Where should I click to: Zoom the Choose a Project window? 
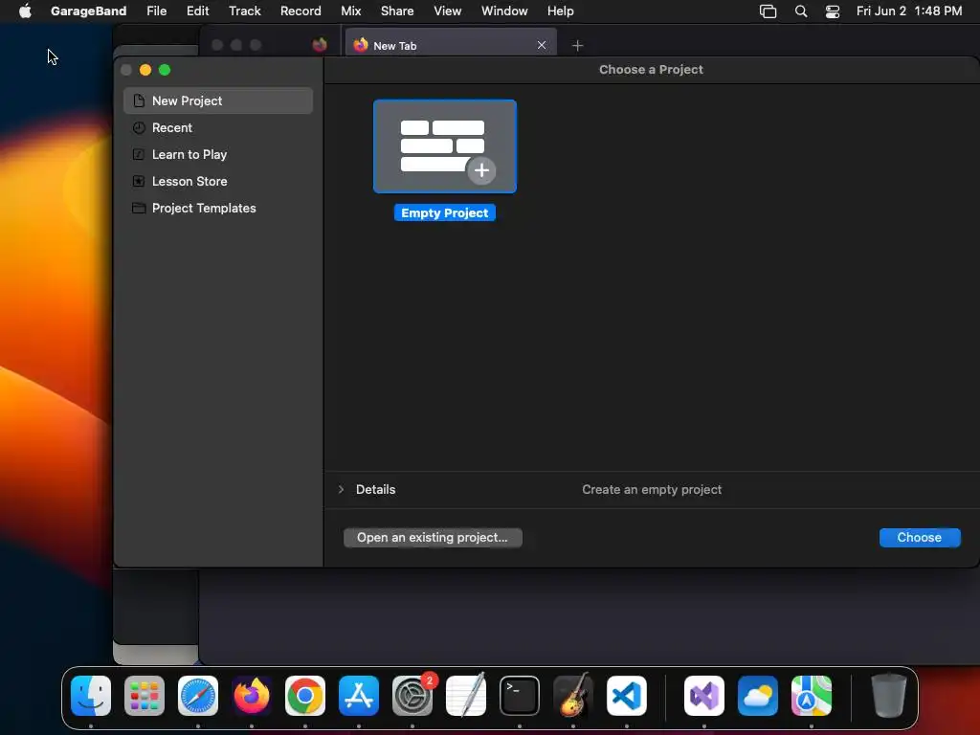[x=165, y=70]
